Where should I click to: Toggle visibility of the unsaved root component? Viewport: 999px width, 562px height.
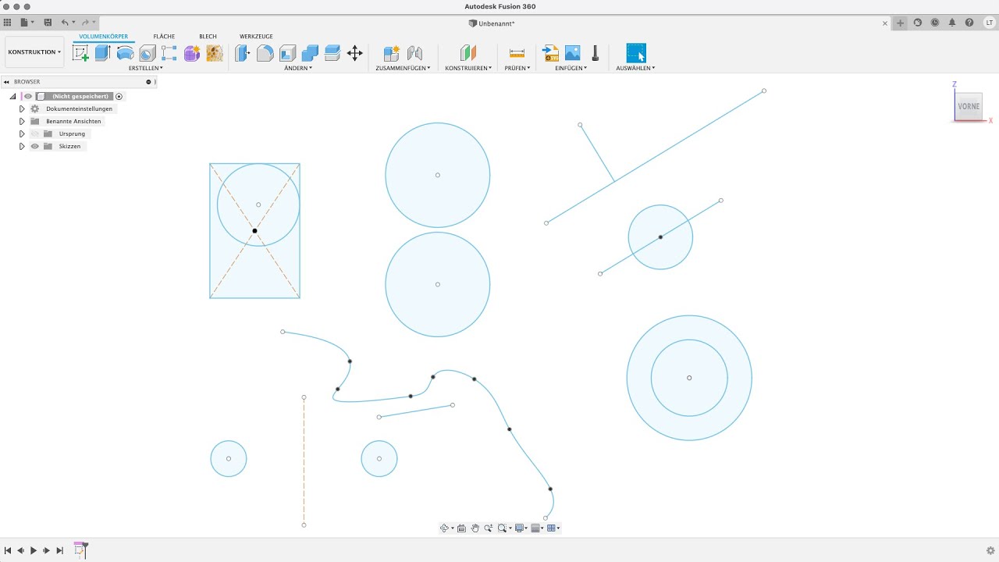click(28, 96)
